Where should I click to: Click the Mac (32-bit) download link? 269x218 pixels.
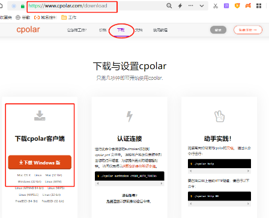(x=53, y=175)
